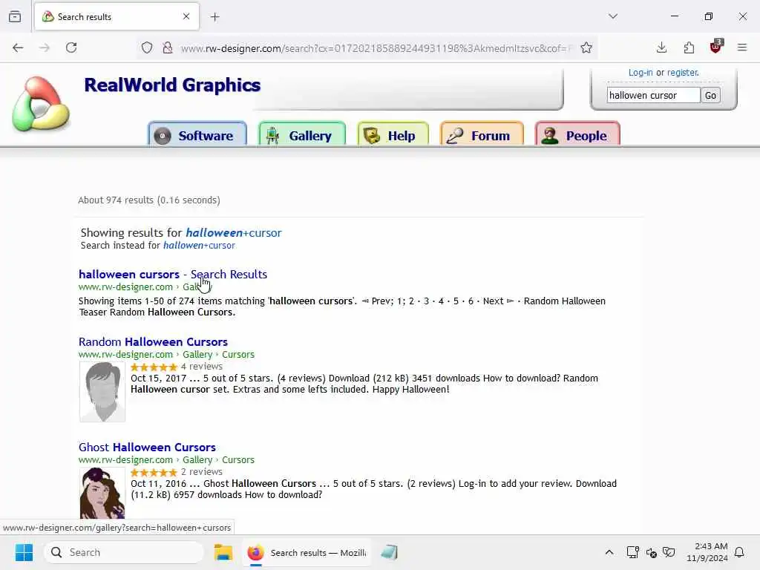Open the Firefox downloads panel
The height and width of the screenshot is (570, 760).
click(661, 47)
